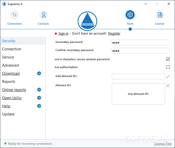Select Security in the sidebar

click(23, 41)
